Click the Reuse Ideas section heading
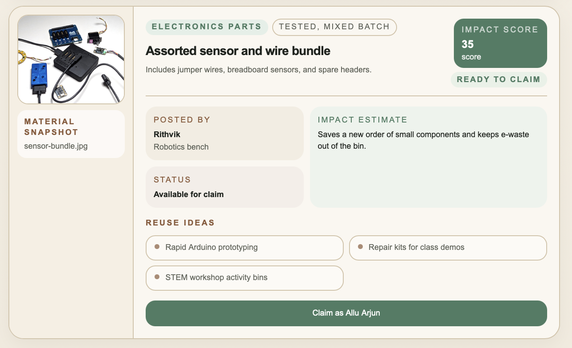The image size is (572, 348). coord(180,223)
